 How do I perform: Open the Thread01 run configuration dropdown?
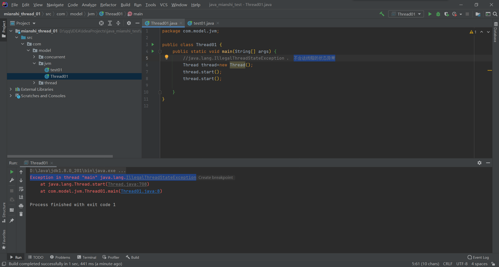point(406,14)
